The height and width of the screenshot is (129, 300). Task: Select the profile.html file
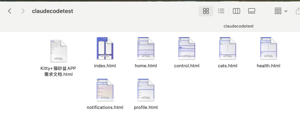coord(146,90)
